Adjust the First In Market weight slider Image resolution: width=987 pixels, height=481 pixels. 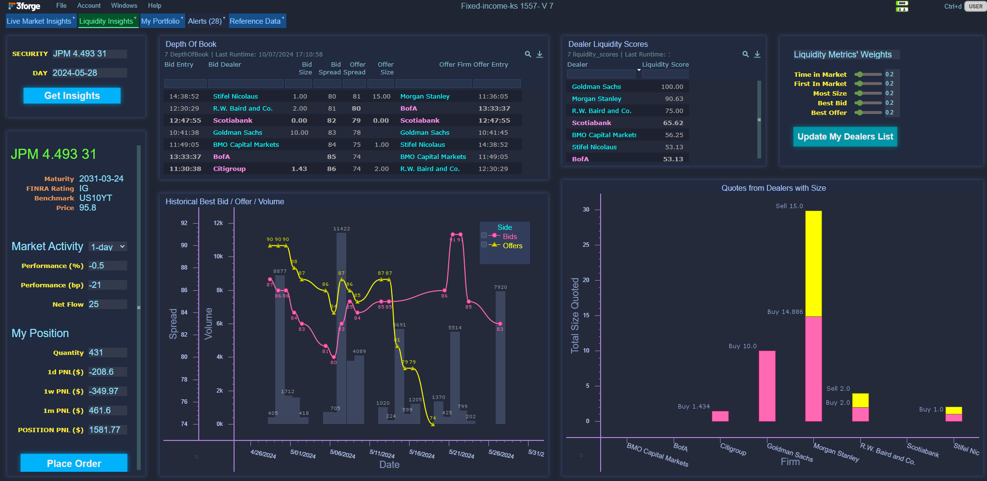tap(869, 84)
